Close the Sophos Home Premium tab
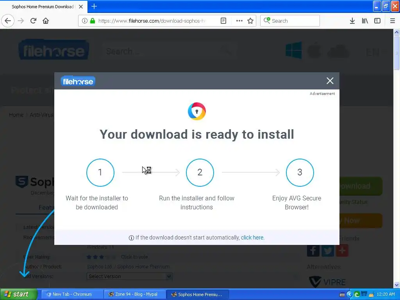The height and width of the screenshot is (300, 400). point(81,7)
